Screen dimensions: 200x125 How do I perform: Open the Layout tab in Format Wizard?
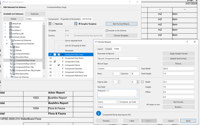tap(100, 49)
